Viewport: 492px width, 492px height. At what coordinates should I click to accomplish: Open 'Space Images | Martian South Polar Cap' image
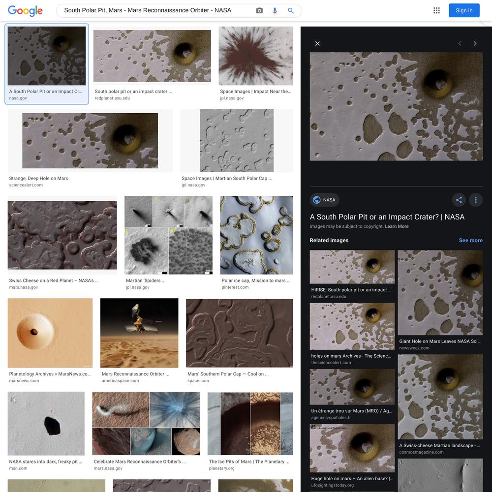coord(237,141)
